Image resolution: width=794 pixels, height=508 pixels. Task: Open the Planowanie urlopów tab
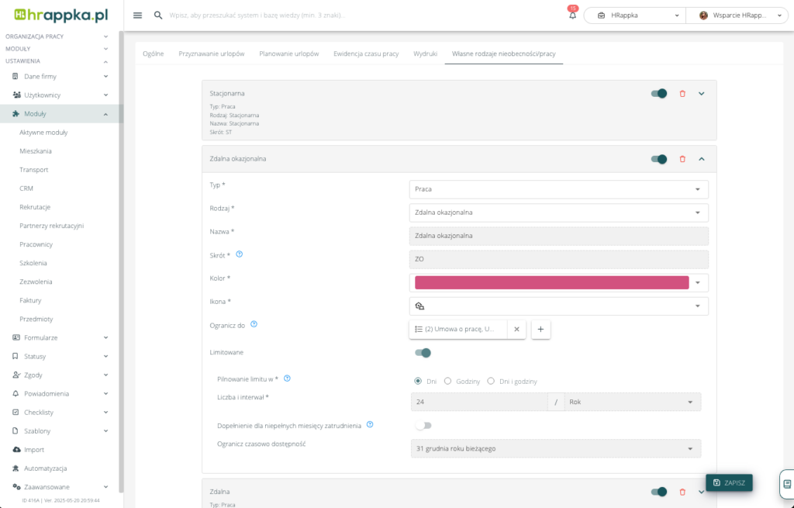click(x=288, y=54)
